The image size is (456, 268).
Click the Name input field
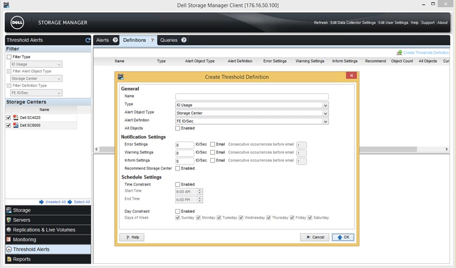coord(252,97)
